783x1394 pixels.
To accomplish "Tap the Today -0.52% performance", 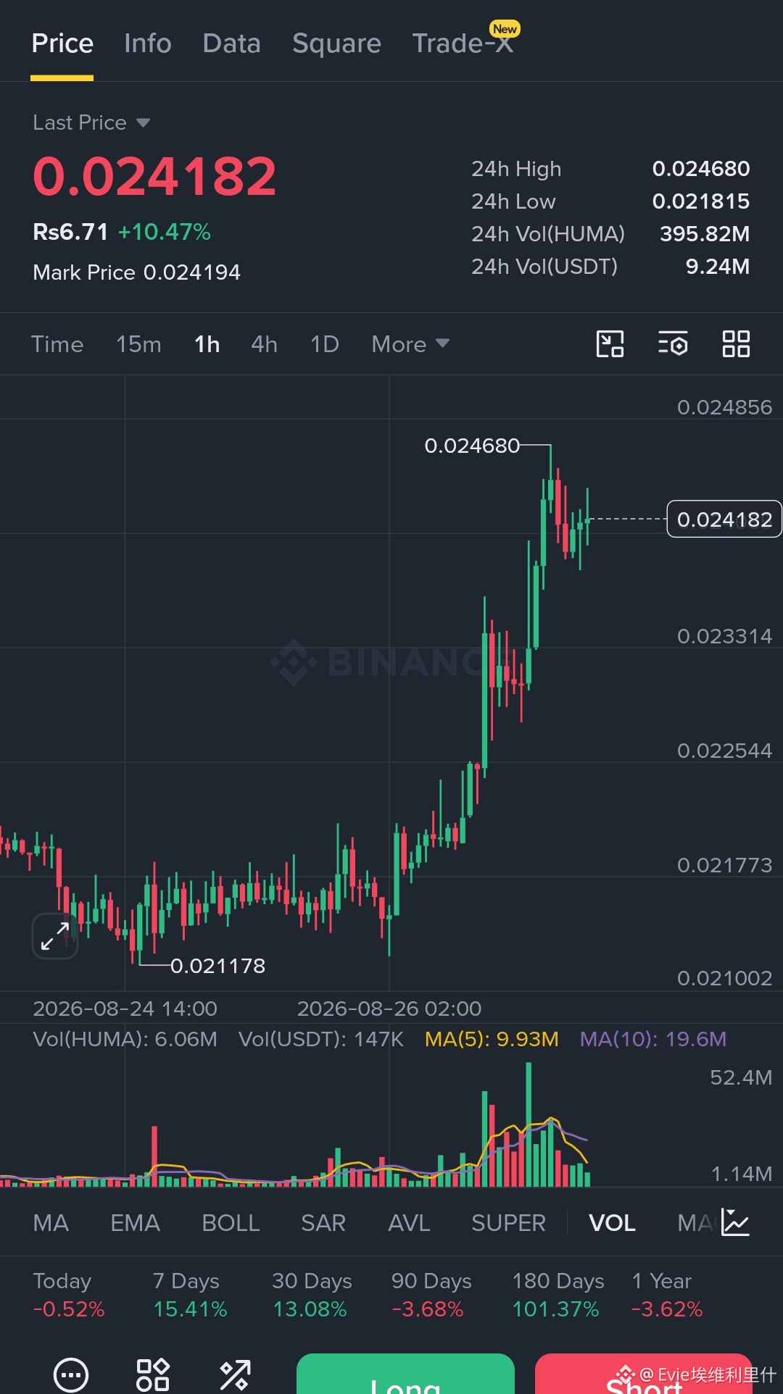I will (69, 1295).
